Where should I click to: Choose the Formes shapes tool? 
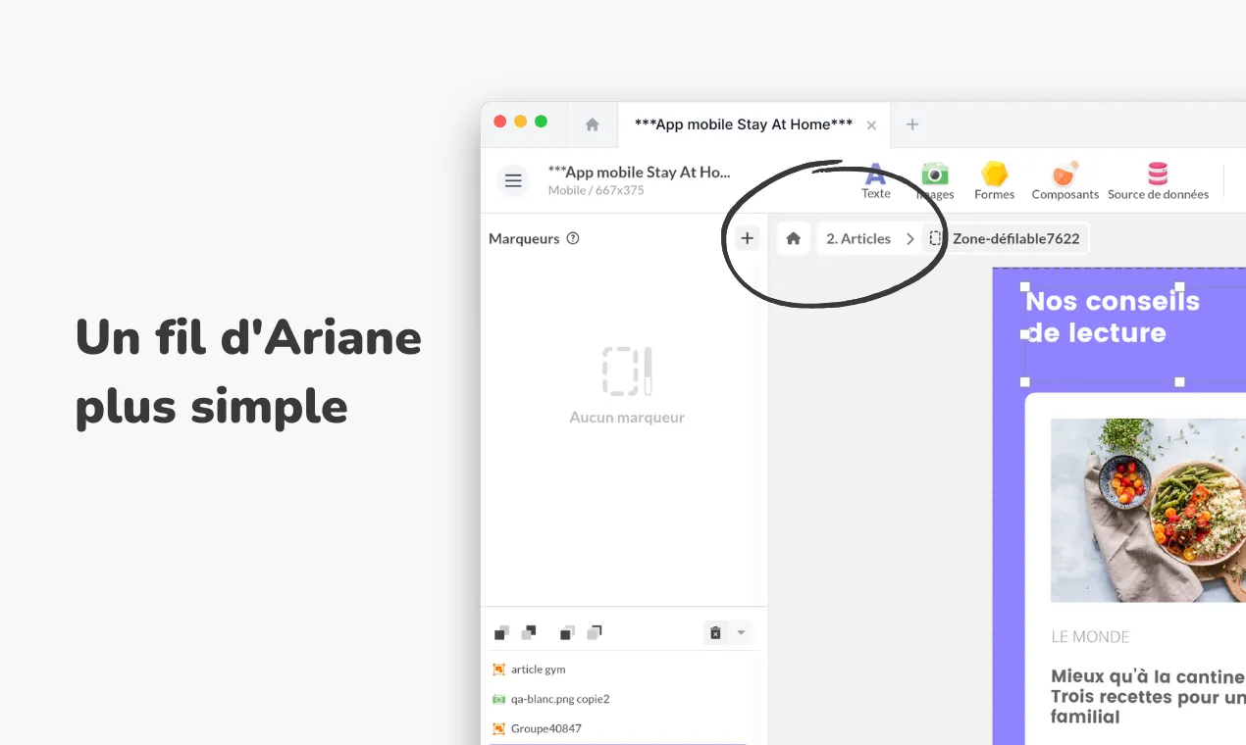point(994,180)
